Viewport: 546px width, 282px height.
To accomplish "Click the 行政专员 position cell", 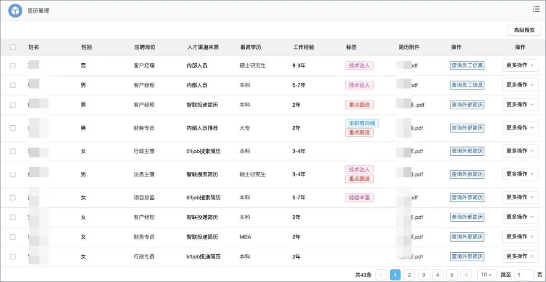I will [144, 257].
